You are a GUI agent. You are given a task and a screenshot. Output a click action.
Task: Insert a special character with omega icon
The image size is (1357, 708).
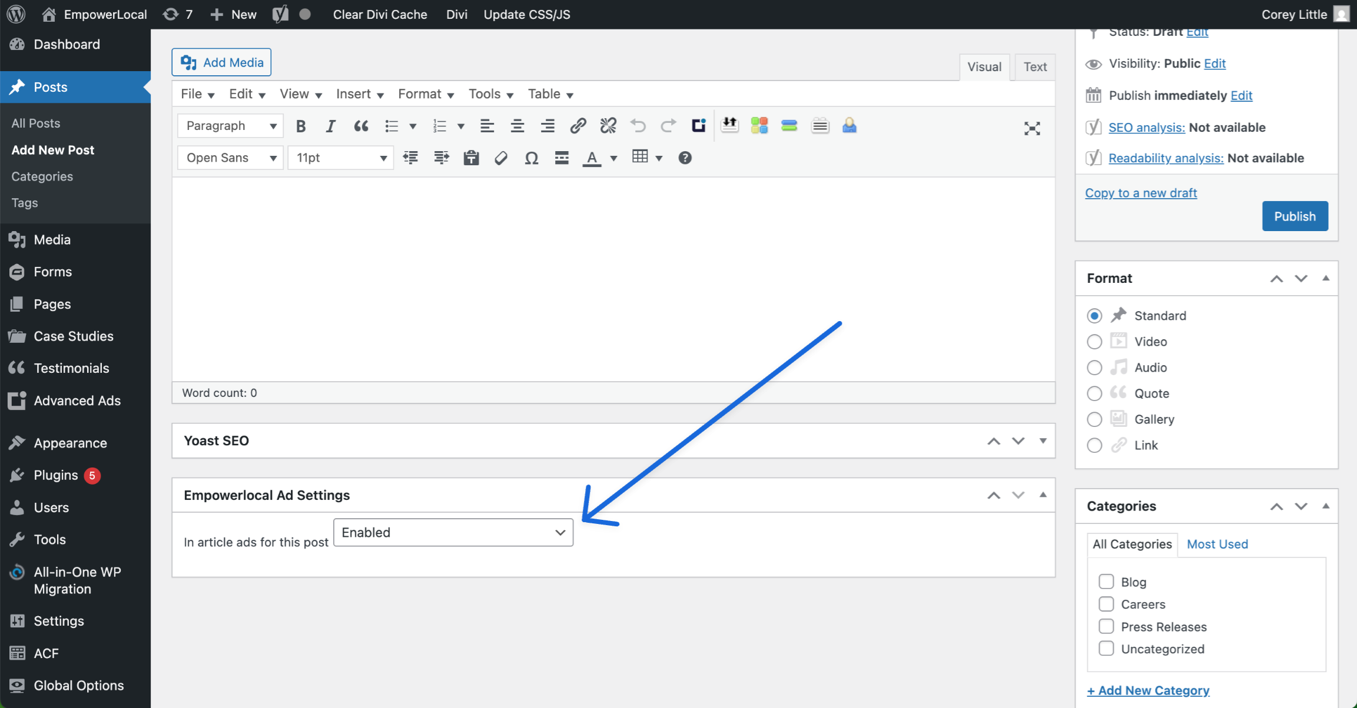(531, 158)
